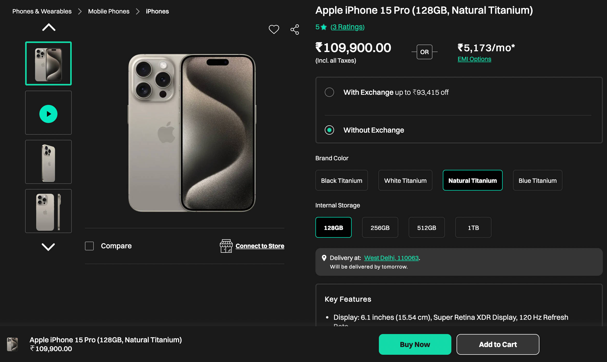Go to Mobile Phones breadcrumb

(109, 11)
